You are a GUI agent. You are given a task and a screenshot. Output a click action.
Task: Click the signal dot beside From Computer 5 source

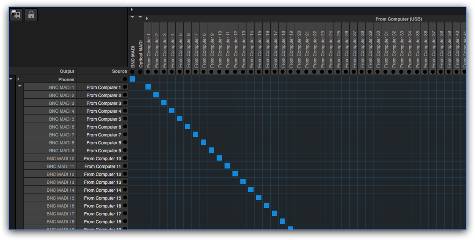click(x=125, y=119)
